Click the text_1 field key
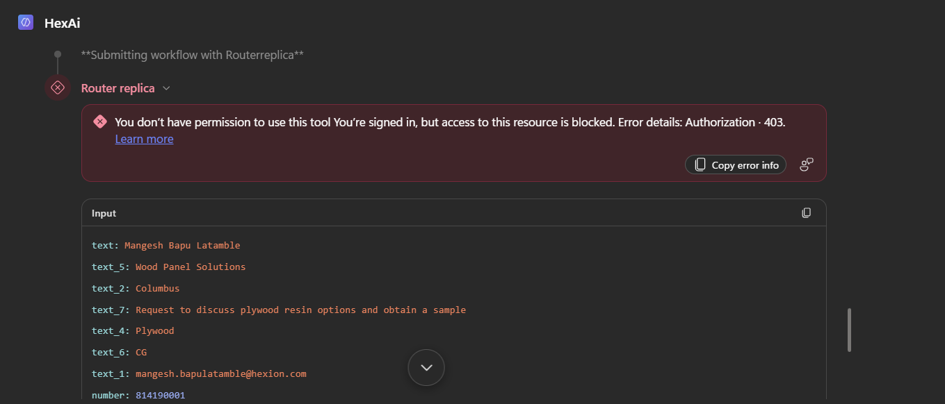Viewport: 945px width, 404px height. click(x=111, y=373)
